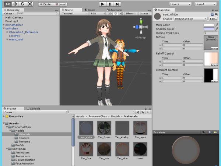Toggle scene lighting sun icon

116,14
